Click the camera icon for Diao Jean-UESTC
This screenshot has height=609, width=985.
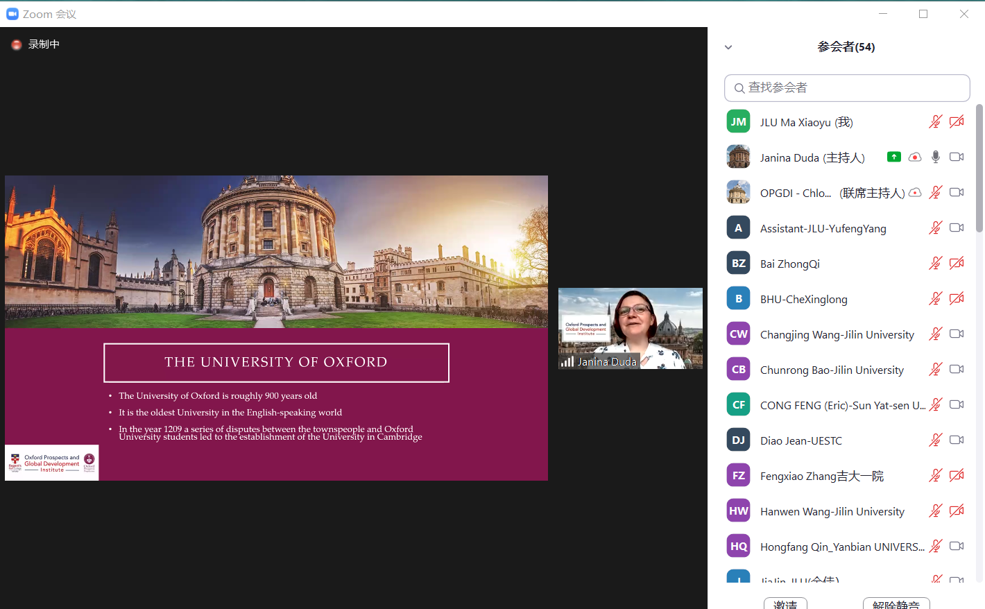(957, 440)
